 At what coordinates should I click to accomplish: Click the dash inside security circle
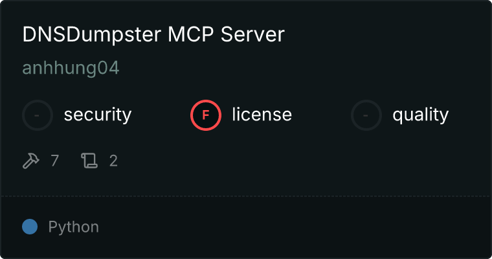[x=37, y=115]
